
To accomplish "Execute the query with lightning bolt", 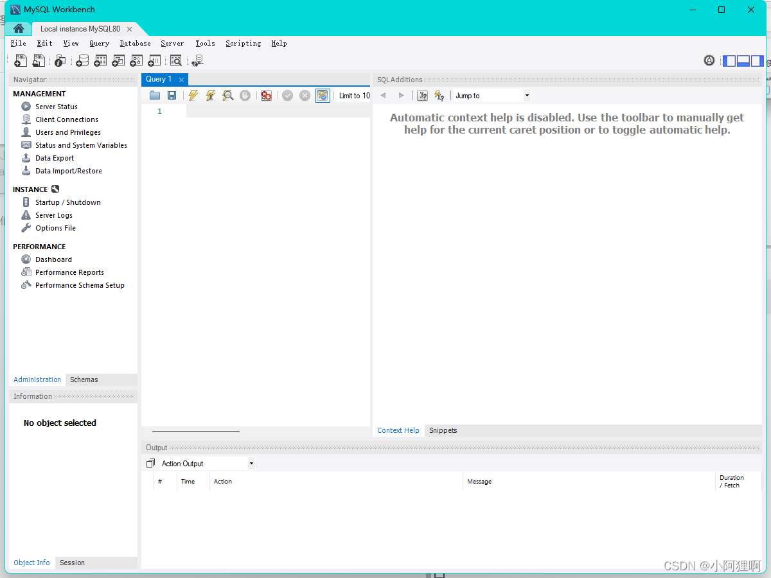I will (x=193, y=96).
